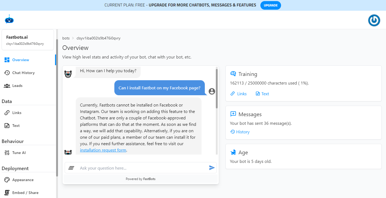Open Text in the Training card
386x198 pixels.
click(262, 94)
